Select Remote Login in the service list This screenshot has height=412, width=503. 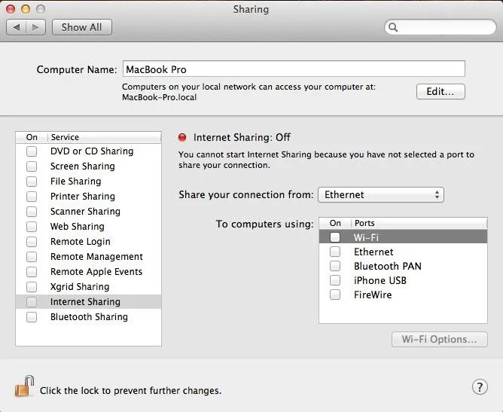[x=89, y=242]
